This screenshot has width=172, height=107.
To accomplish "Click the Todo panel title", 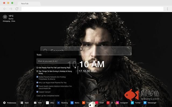I will pos(39,55).
